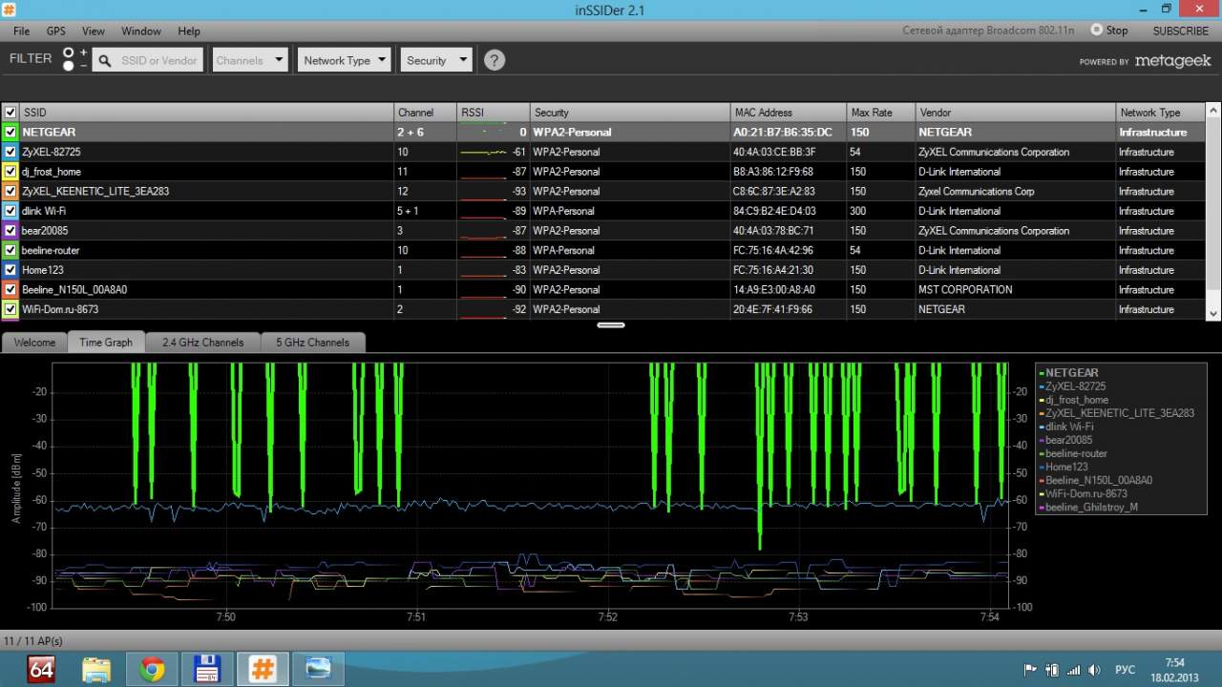
Task: Expand the Network Type filter dropdown
Action: pyautogui.click(x=345, y=60)
